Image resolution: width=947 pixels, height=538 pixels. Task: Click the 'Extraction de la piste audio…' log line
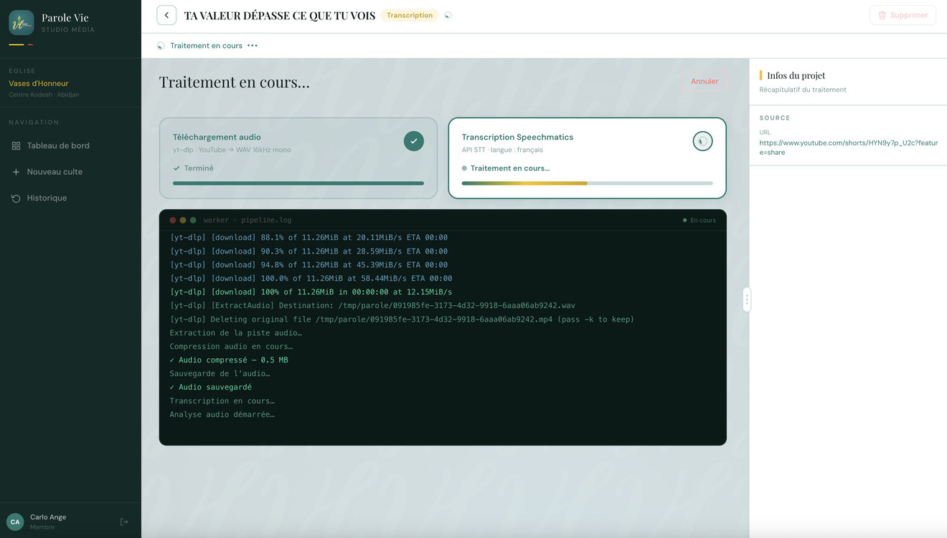pyautogui.click(x=236, y=333)
